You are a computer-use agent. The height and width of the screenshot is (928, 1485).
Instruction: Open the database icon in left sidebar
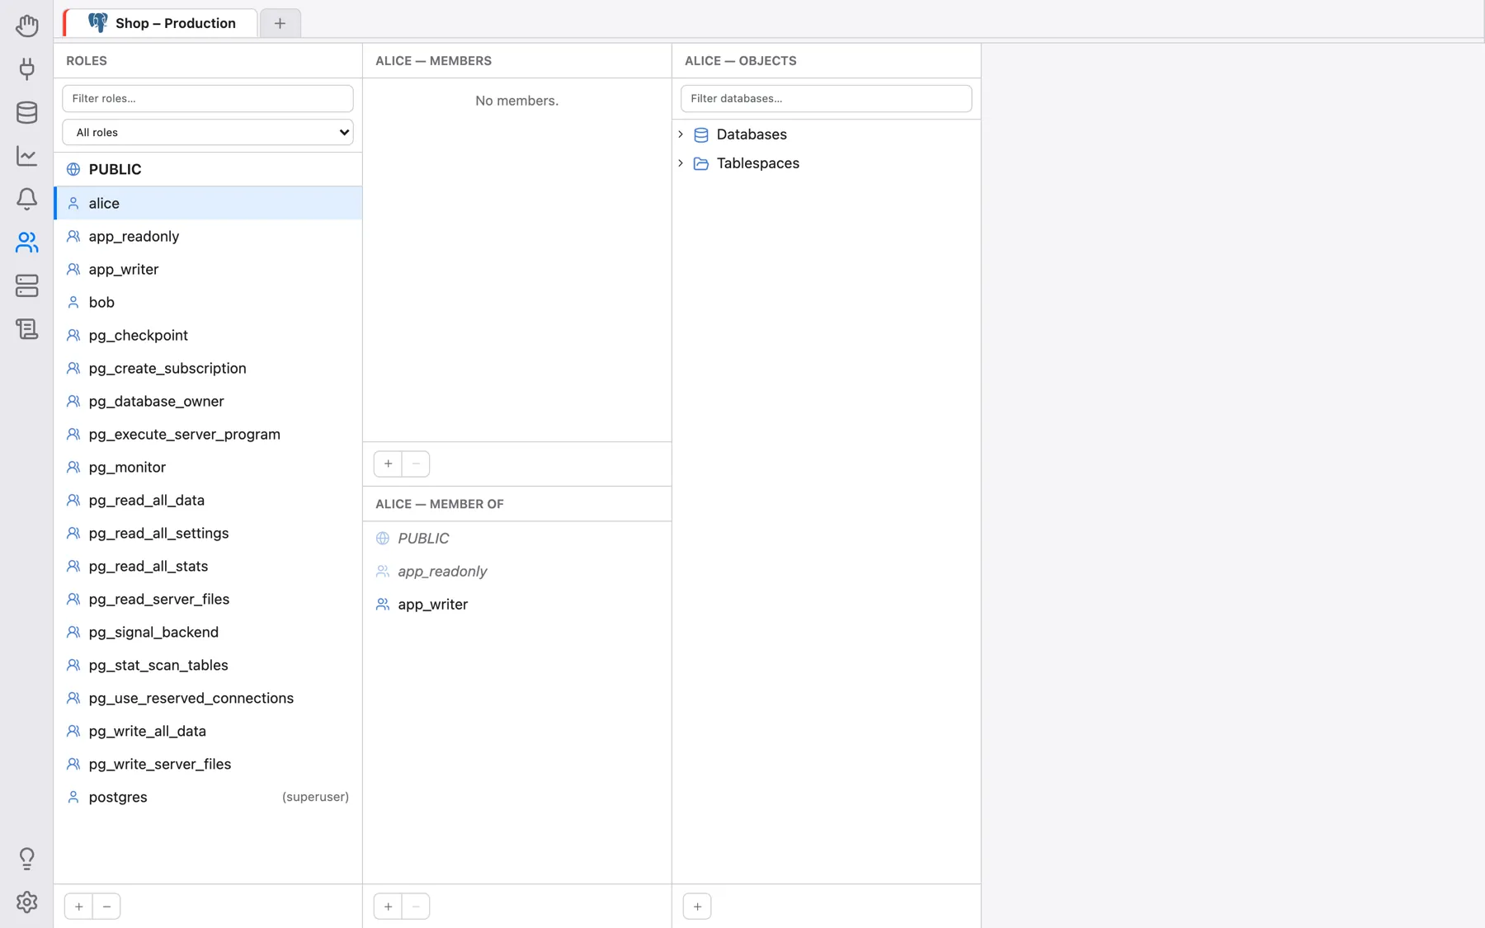(x=26, y=112)
